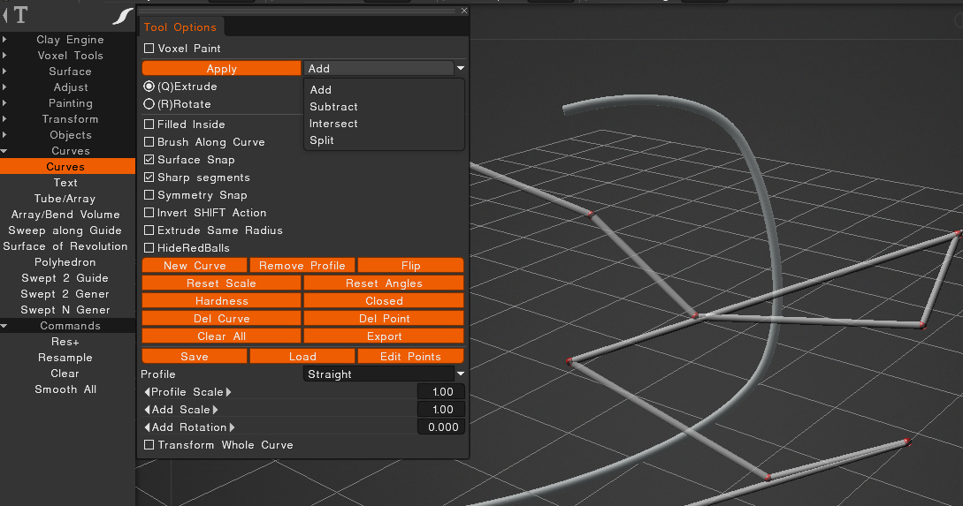Image resolution: width=963 pixels, height=506 pixels.
Task: Click the decrease arrow left of Profile Scale
Action: [x=147, y=392]
